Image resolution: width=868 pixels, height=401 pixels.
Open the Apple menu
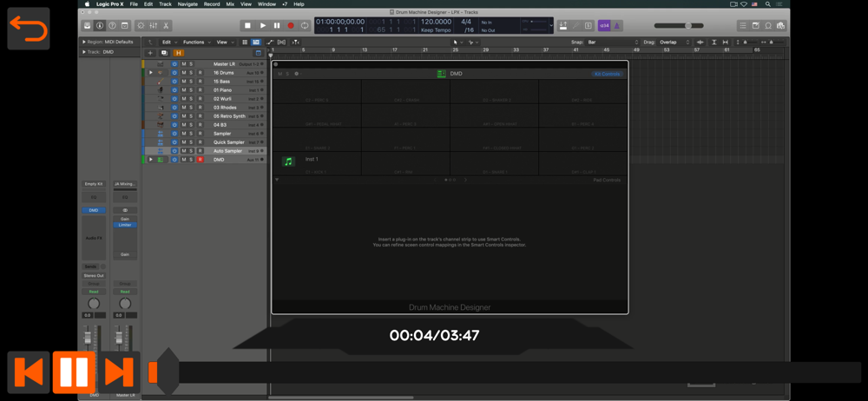(x=87, y=3)
